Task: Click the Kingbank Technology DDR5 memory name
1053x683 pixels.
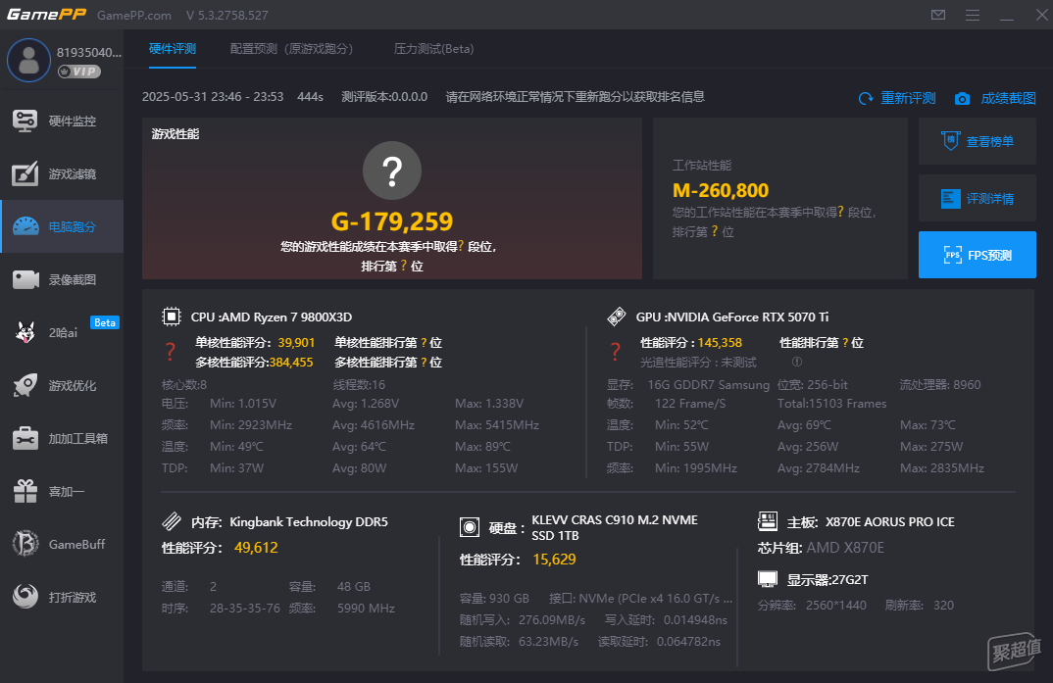Action: click(x=309, y=522)
